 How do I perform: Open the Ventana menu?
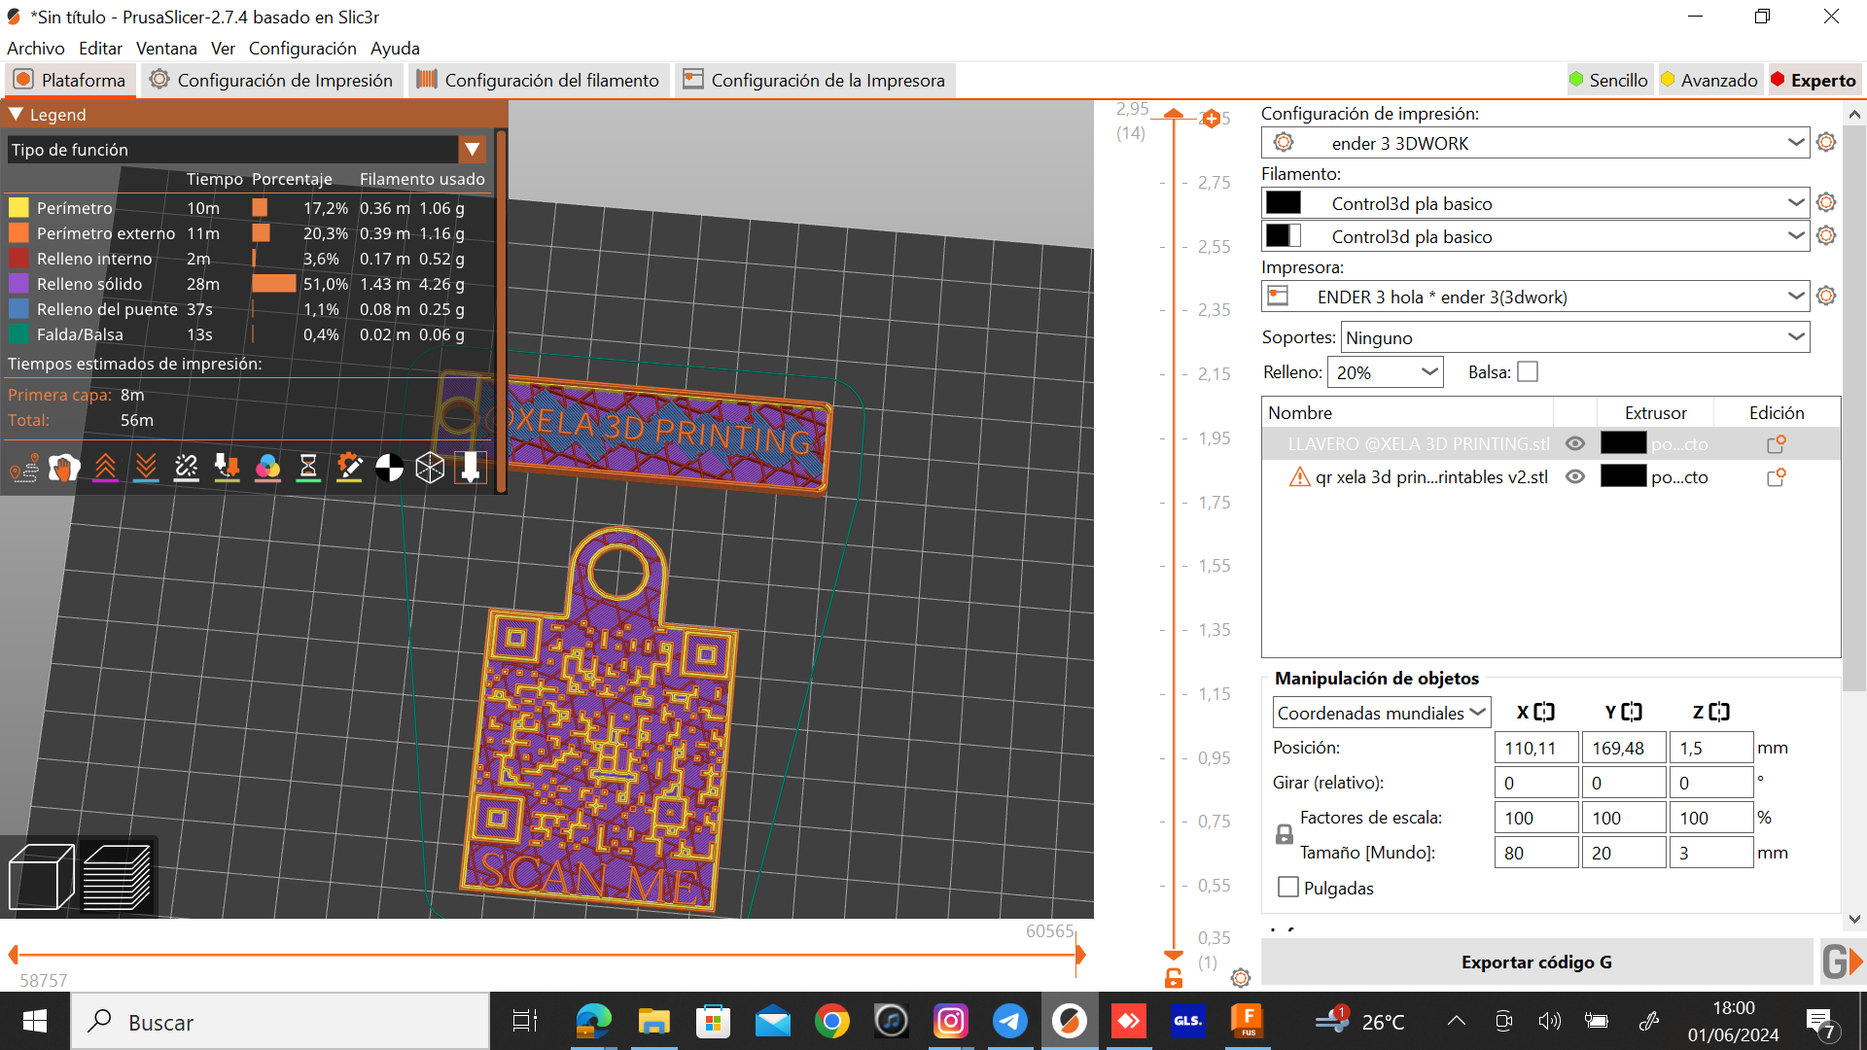[166, 49]
